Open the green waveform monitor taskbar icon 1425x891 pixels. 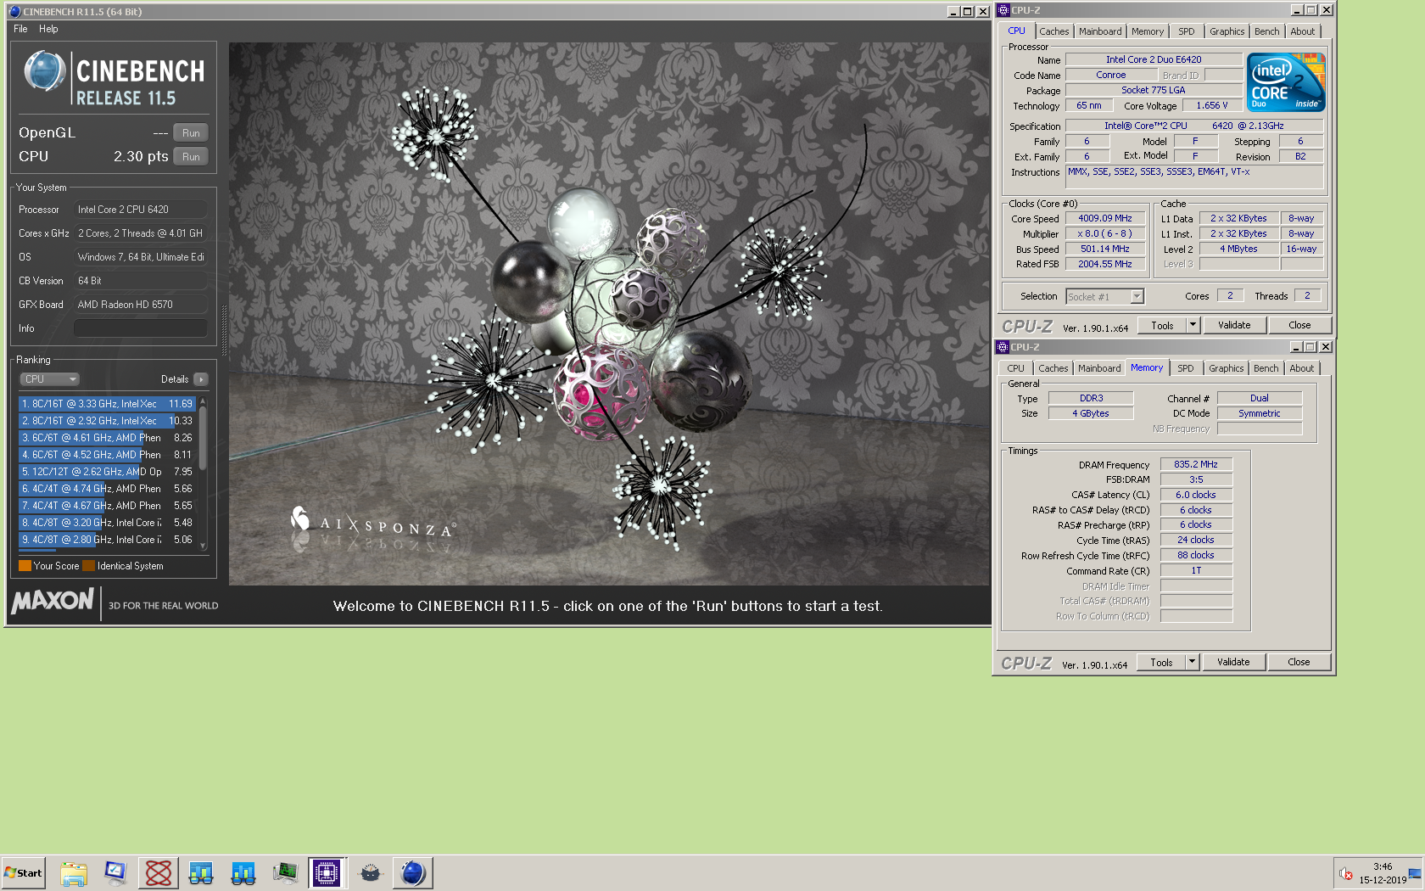286,873
